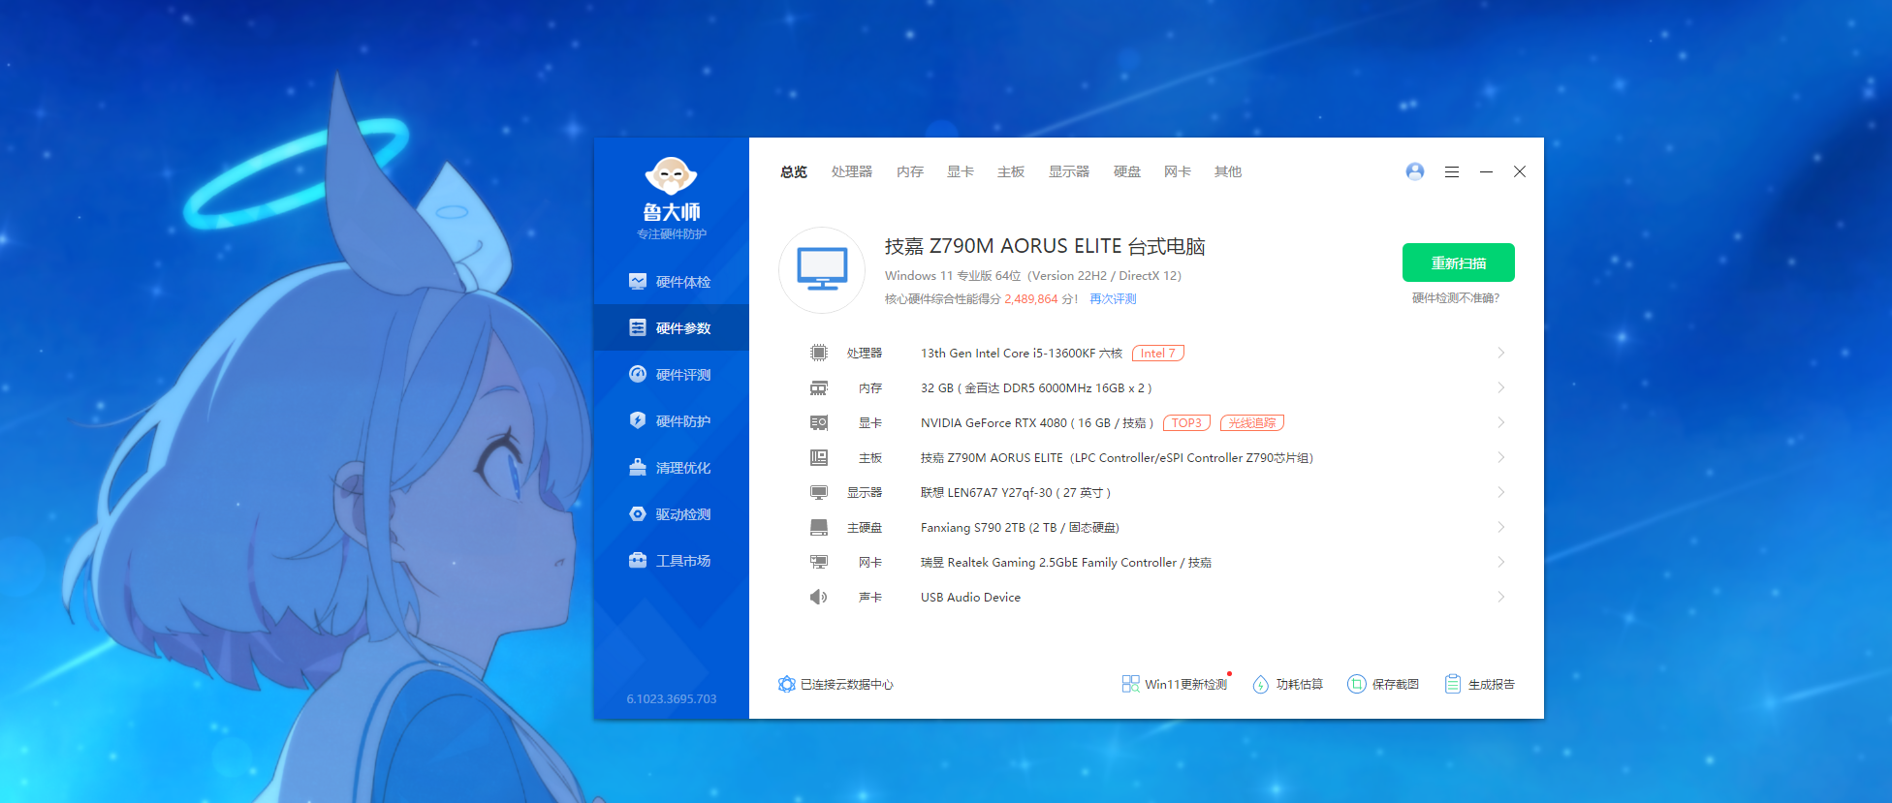Screen dimensions: 1892x803
Task: Open 硬件防护 in the sidebar
Action: 671,421
